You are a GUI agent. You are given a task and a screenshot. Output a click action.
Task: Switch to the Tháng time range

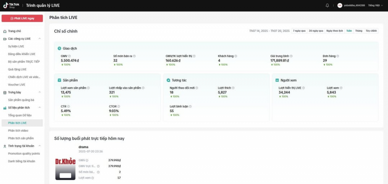click(x=358, y=31)
